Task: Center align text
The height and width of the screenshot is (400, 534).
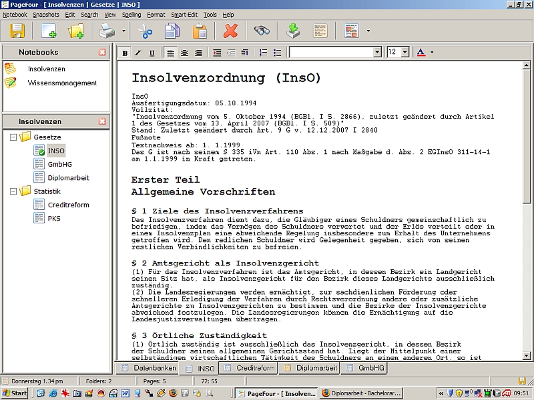Action: pyautogui.click(x=184, y=53)
